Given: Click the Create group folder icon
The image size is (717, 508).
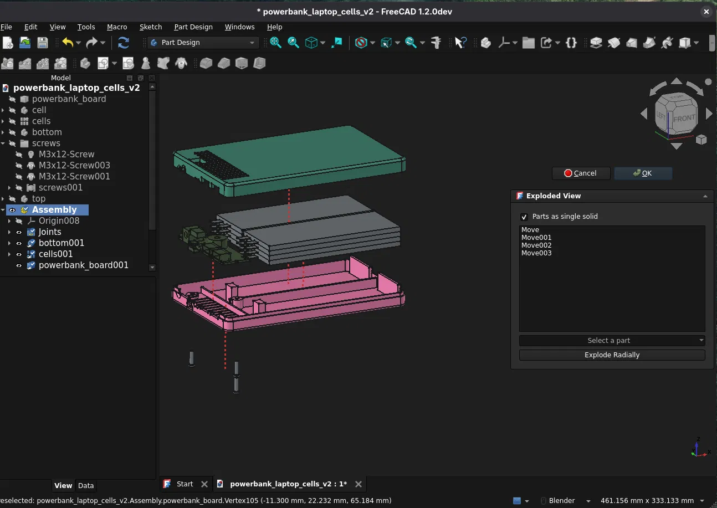Looking at the screenshot, I should pyautogui.click(x=528, y=43).
